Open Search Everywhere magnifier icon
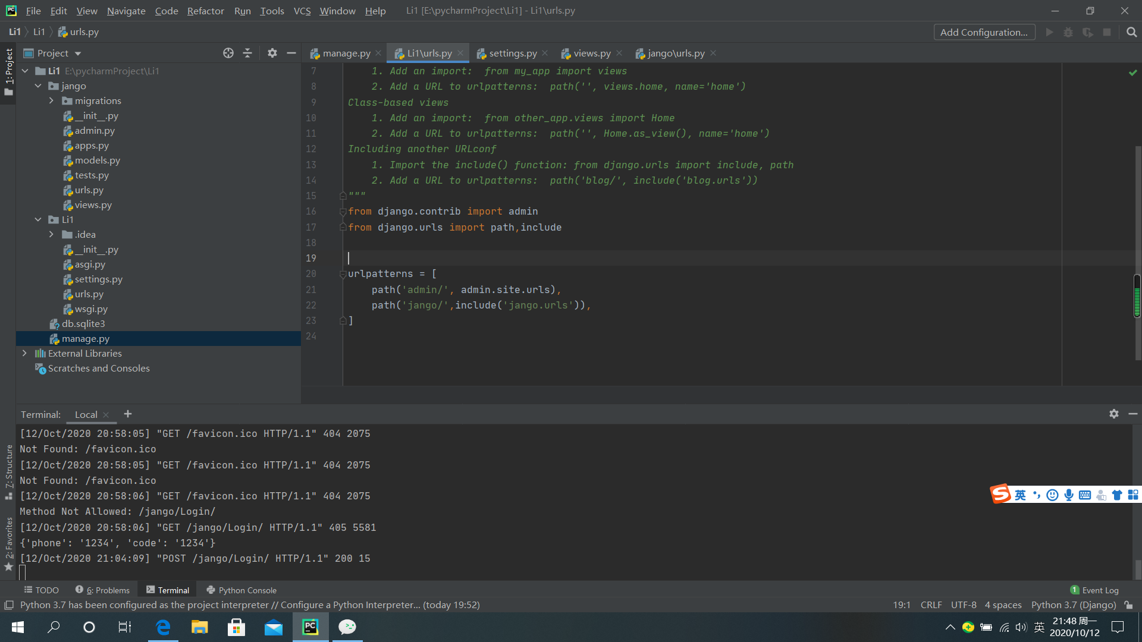Screen dimensions: 1142x642 1131,32
